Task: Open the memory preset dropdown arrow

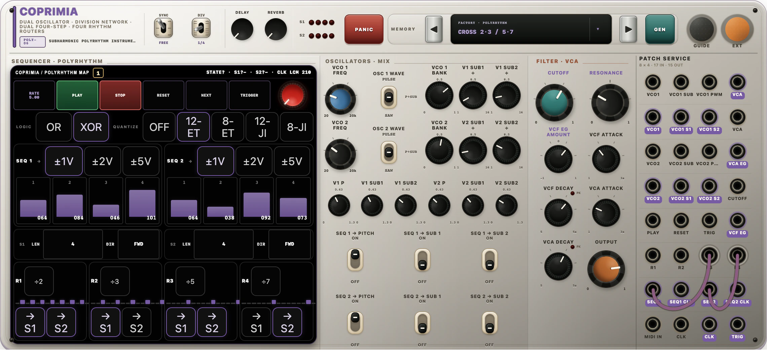Action: click(598, 29)
